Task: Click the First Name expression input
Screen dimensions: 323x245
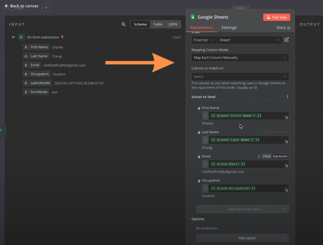Action: coord(246,116)
